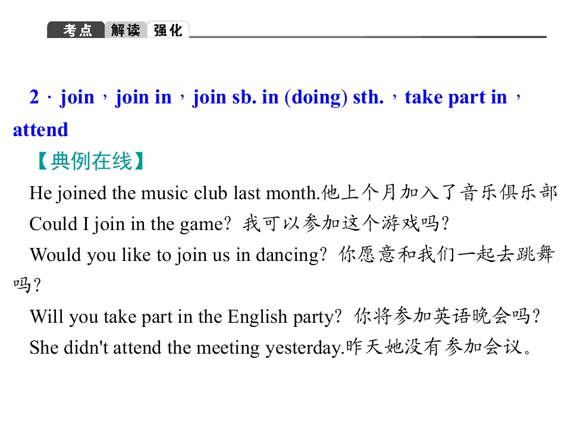Click the 【典例在线】 section label
Viewport: 571px width, 428px height.
pyautogui.click(x=87, y=161)
